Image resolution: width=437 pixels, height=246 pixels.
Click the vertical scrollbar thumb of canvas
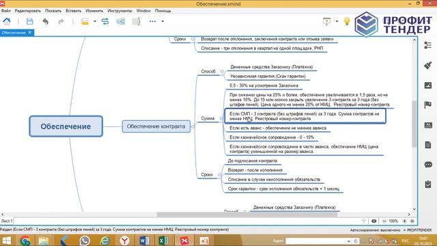414,124
